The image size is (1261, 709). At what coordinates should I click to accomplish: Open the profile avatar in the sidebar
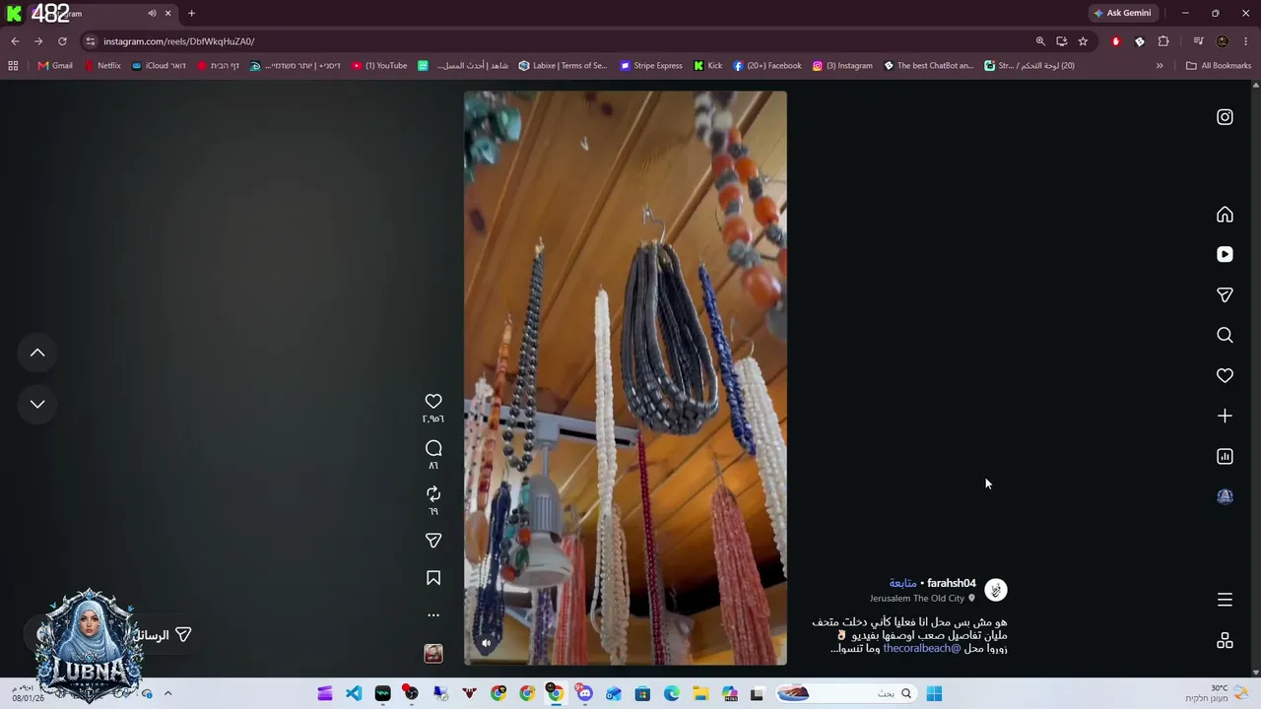coord(1225,496)
